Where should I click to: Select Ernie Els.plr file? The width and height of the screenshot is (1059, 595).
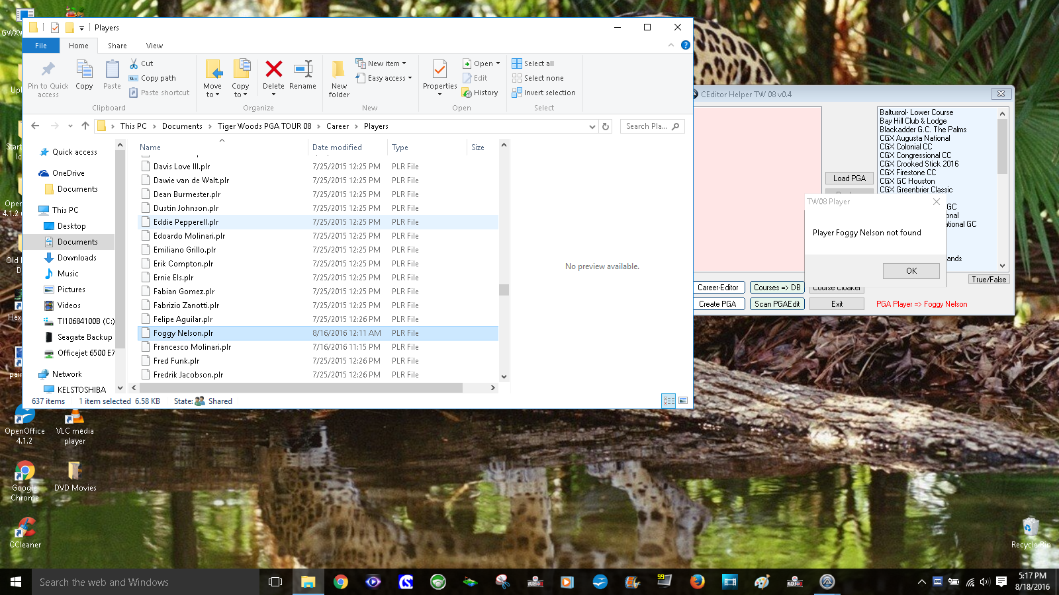[318, 278]
